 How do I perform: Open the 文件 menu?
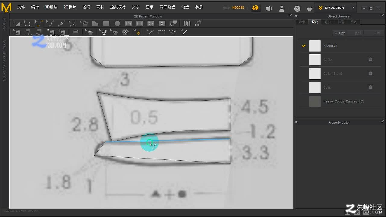[x=21, y=7]
